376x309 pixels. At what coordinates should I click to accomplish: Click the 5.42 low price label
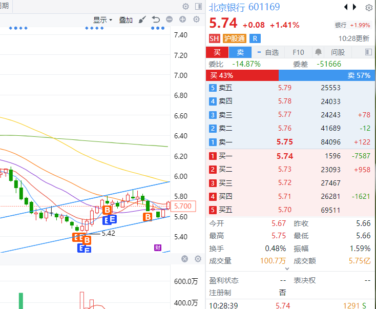point(109,233)
